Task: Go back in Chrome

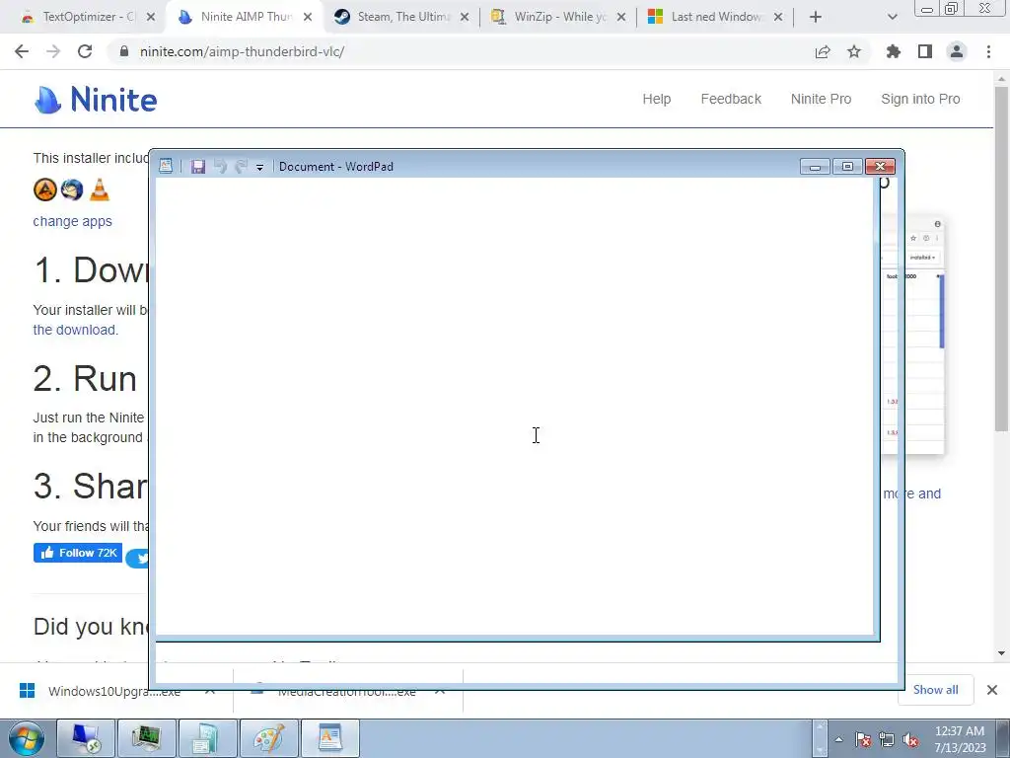Action: (x=22, y=51)
